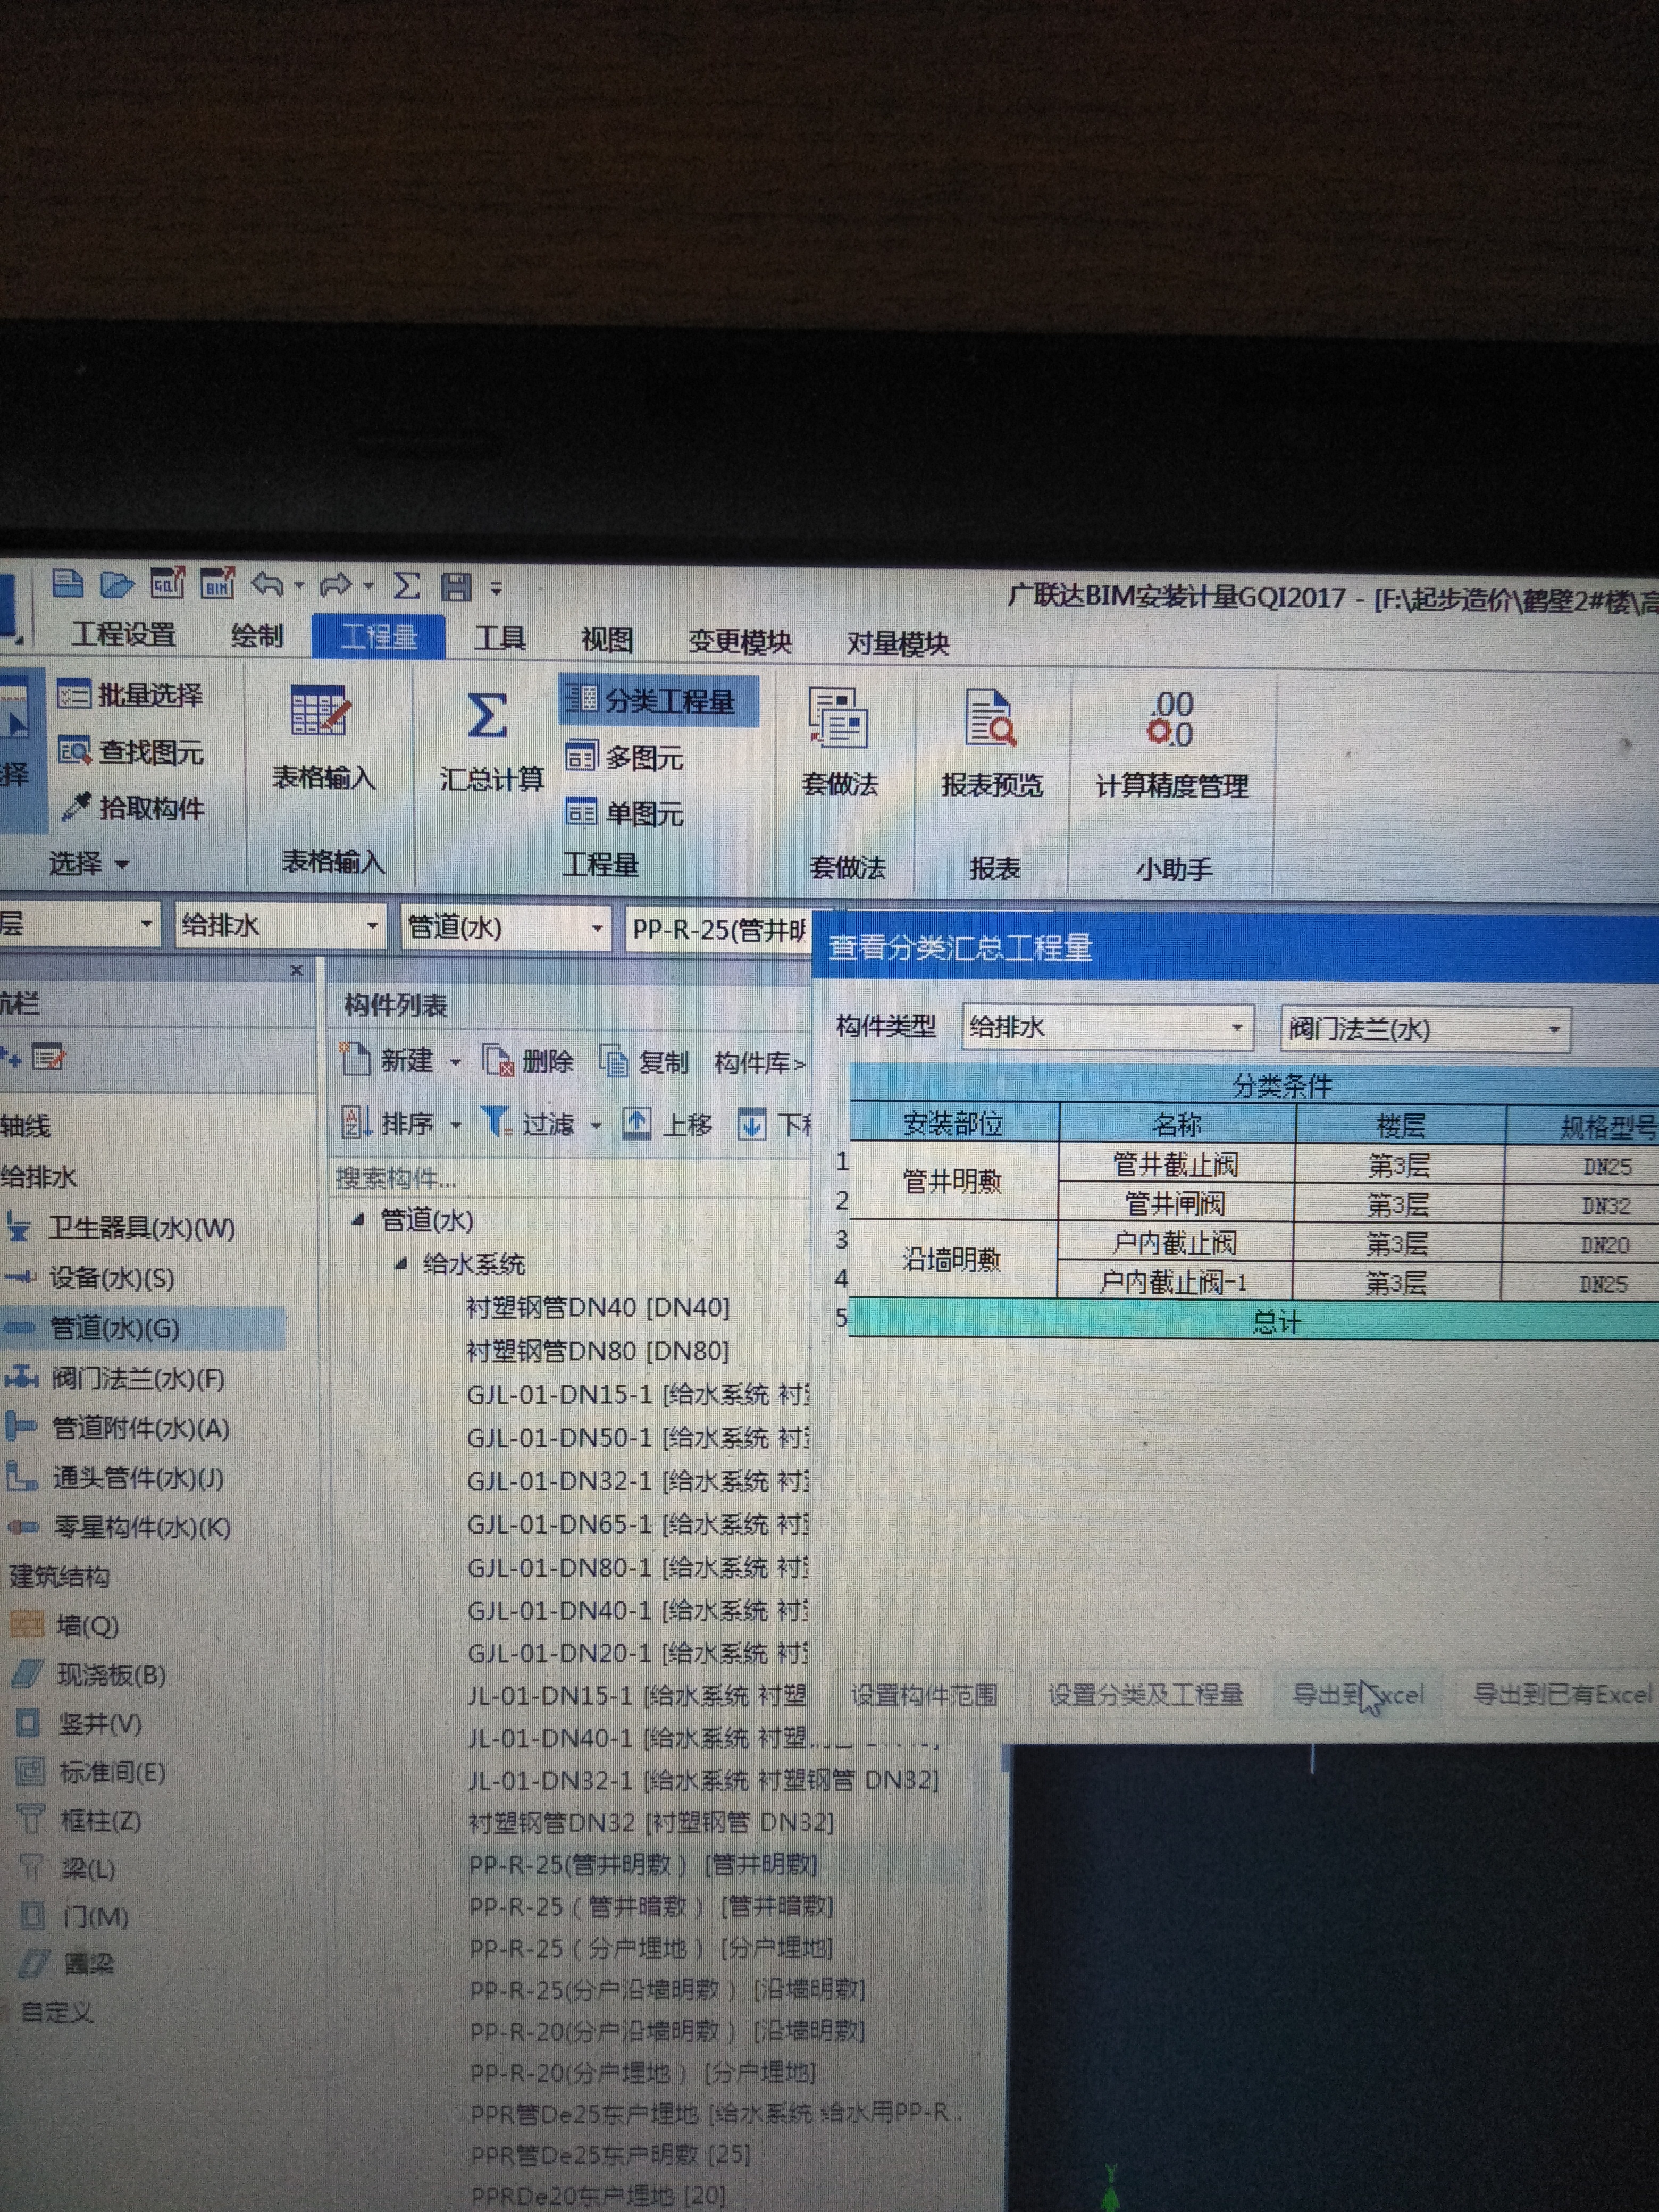
Task: Click 新建 new component button
Action: (388, 1060)
